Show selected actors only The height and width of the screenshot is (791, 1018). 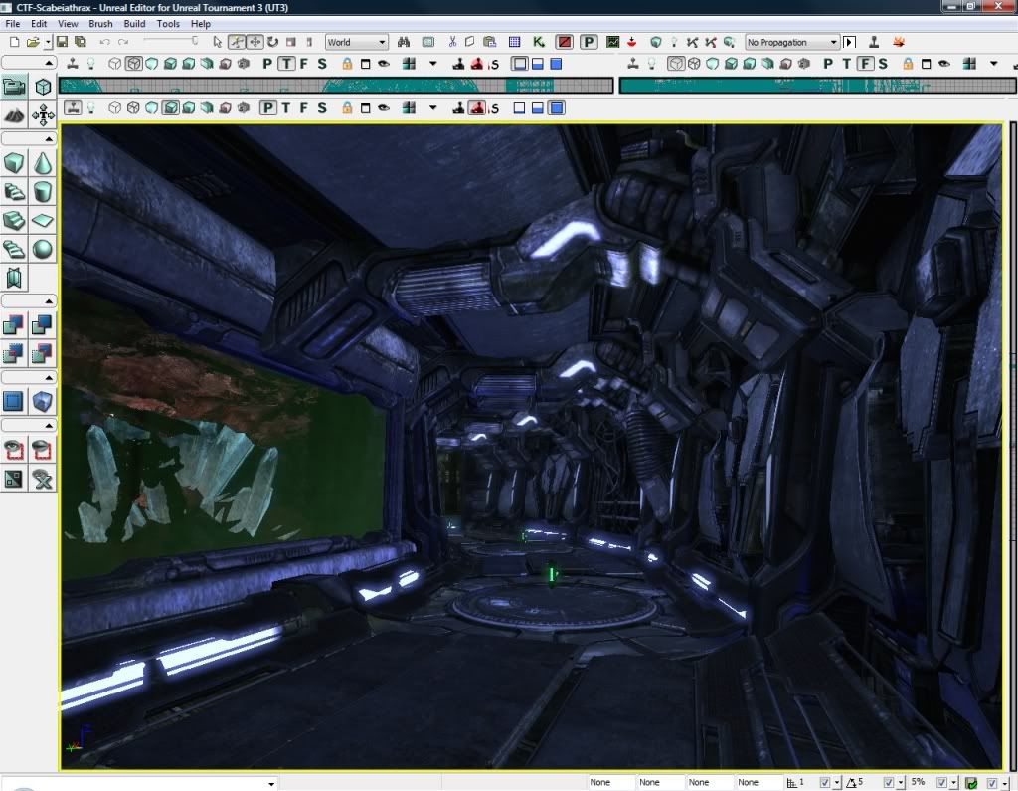point(14,449)
